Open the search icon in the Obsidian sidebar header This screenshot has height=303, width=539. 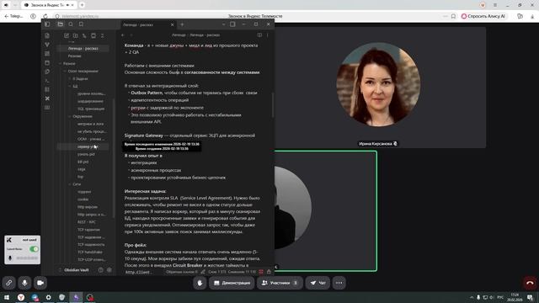tap(71, 24)
